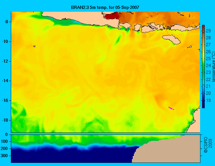The image size is (215, 166).
Task: Click the 19 value on the colorbar
Action: pos(208,100)
